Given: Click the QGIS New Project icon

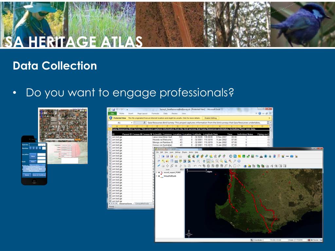Looking at the screenshot, I should (x=159, y=156).
